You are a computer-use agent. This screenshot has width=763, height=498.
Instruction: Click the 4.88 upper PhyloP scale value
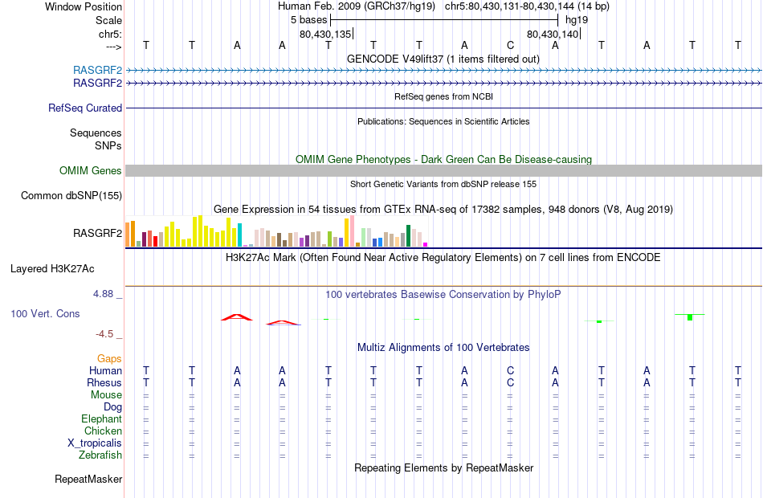click(x=103, y=294)
